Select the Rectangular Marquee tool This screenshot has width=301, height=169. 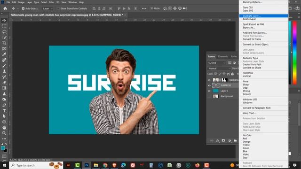click(4, 26)
